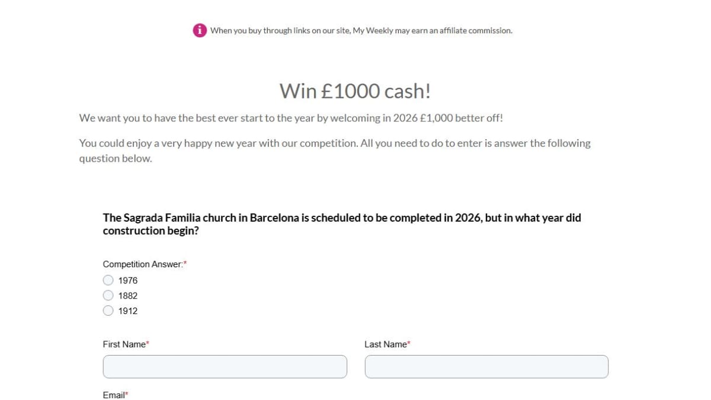711x400 pixels.
Task: Click the "1912" answer label text
Action: (x=128, y=311)
